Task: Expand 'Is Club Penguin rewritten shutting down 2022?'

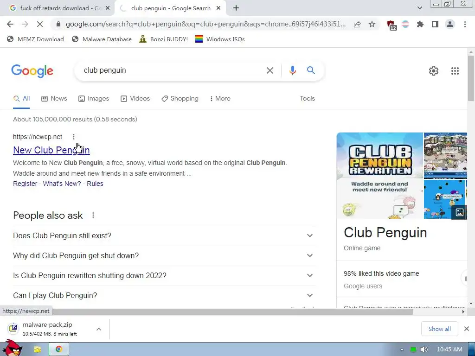Action: (x=164, y=275)
